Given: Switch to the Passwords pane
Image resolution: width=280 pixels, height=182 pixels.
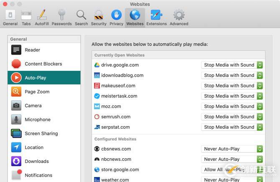Looking at the screenshot, I should click(61, 17).
